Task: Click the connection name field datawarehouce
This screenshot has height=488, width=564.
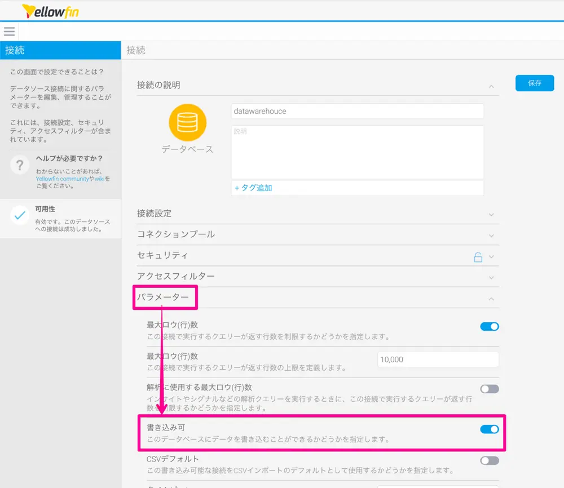Action: 357,111
